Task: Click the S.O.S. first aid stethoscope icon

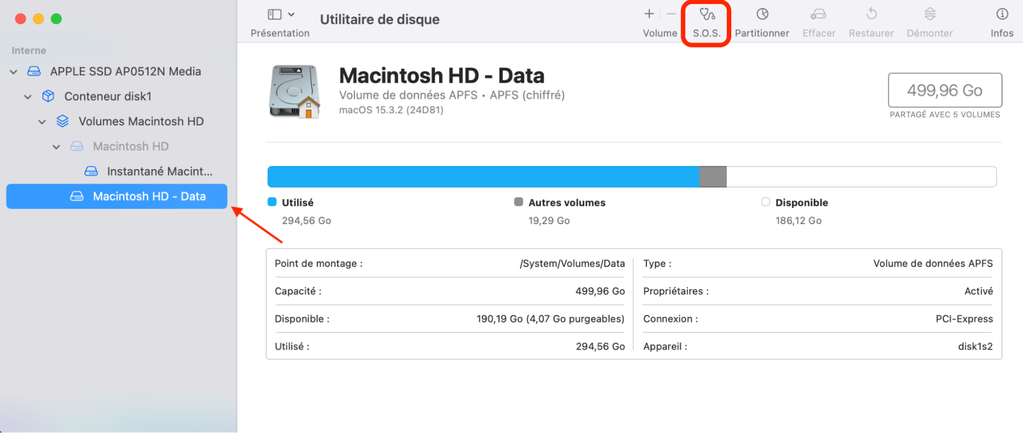Action: tap(707, 14)
